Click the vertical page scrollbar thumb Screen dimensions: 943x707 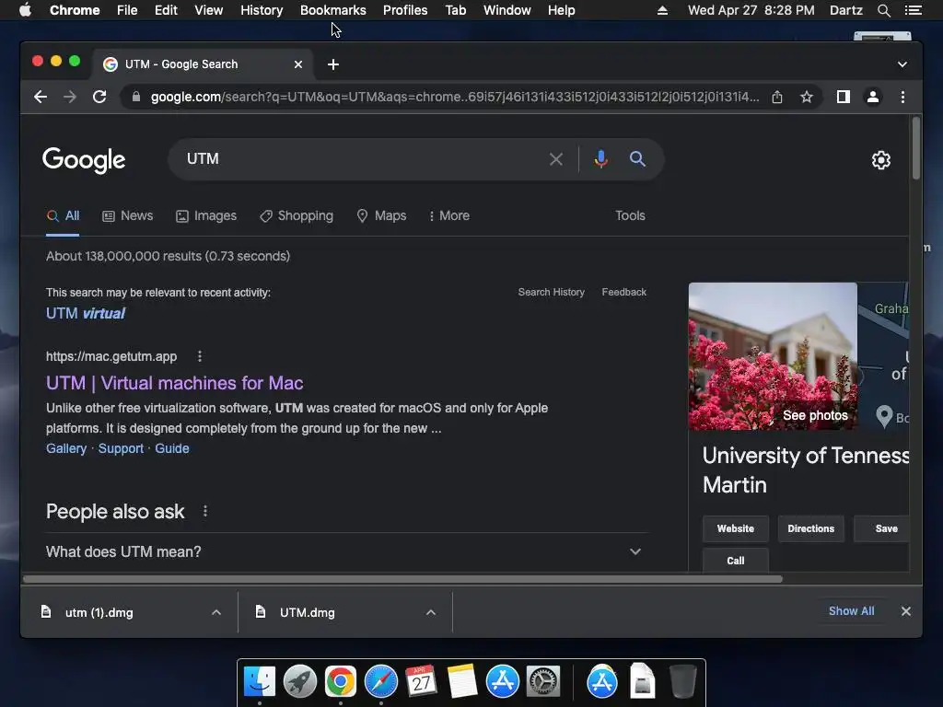pos(916,148)
